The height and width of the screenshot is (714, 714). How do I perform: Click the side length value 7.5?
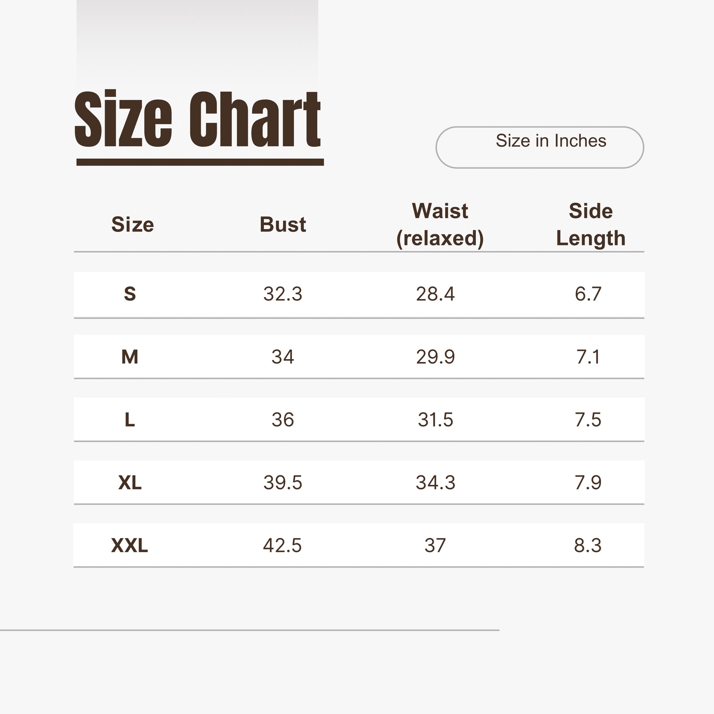coord(588,420)
